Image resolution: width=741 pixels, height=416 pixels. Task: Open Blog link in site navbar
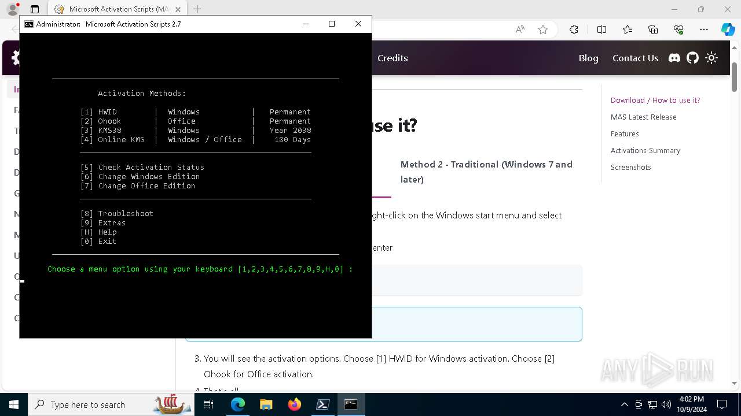[x=588, y=58]
